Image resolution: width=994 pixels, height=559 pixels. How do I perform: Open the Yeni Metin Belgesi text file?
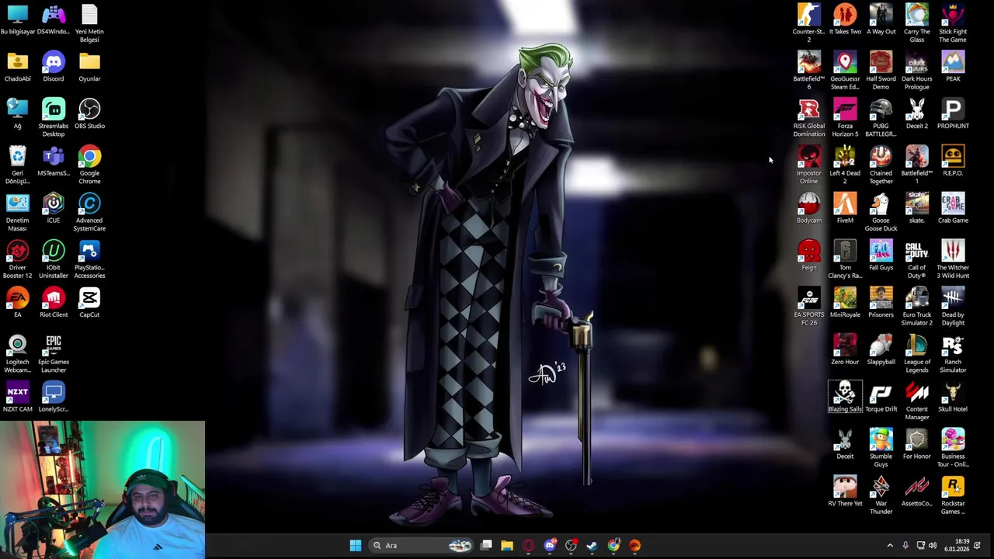pos(89,23)
